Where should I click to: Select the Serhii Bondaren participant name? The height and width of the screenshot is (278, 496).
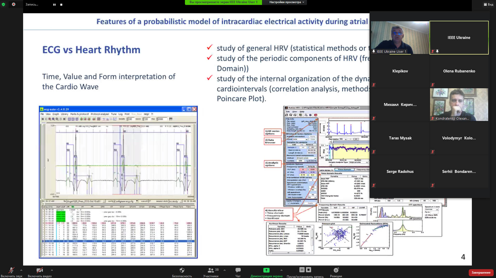(459, 172)
